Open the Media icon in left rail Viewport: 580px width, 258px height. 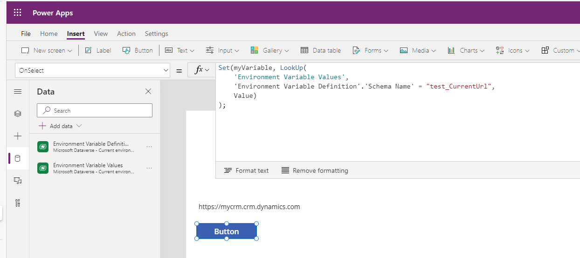18,181
